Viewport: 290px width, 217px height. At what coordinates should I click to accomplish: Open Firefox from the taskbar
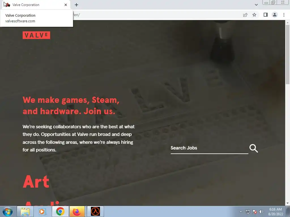tap(77, 211)
